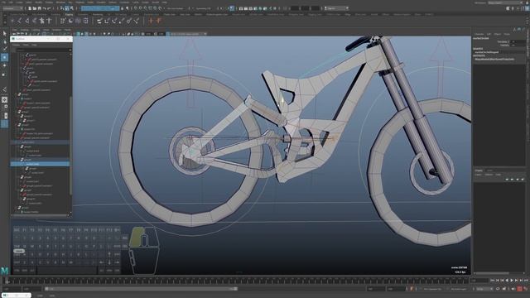Open Outliner Display menu
This screenshot has height=298, width=530.
(x=16, y=45)
